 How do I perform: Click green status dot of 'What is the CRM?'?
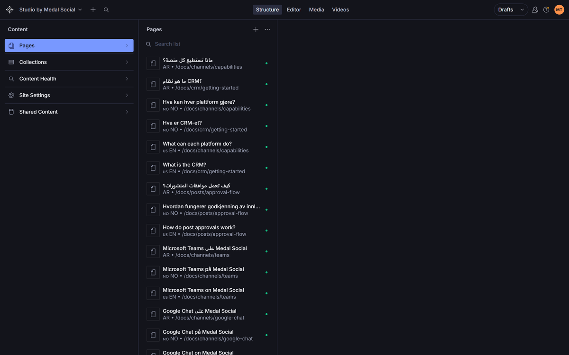266,168
